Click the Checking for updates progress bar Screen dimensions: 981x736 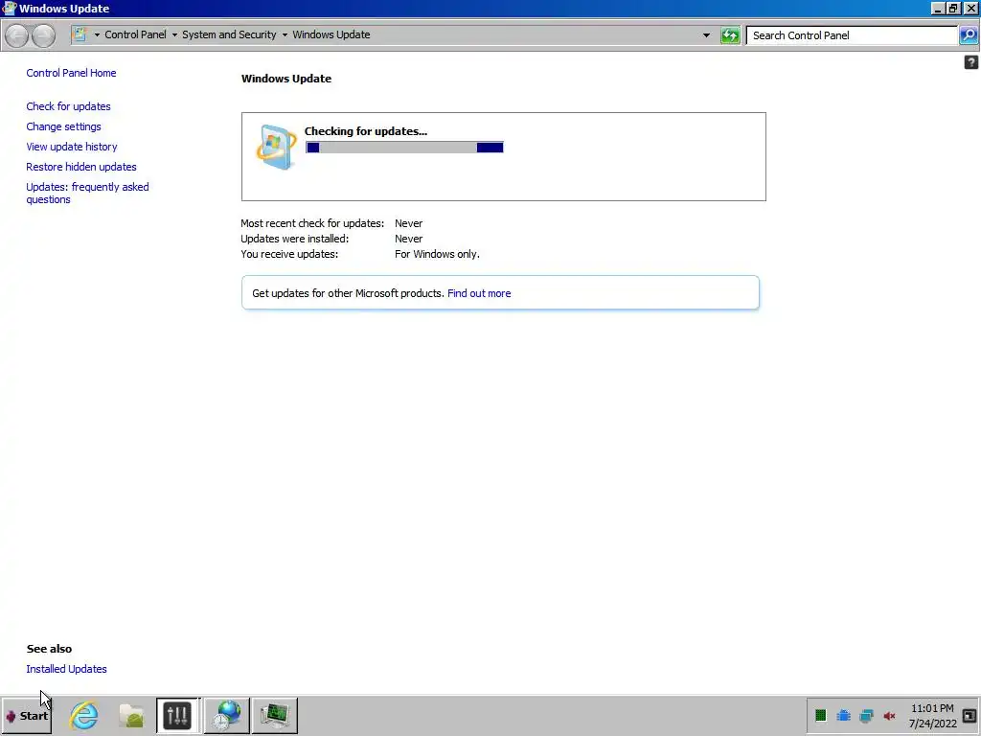404,147
